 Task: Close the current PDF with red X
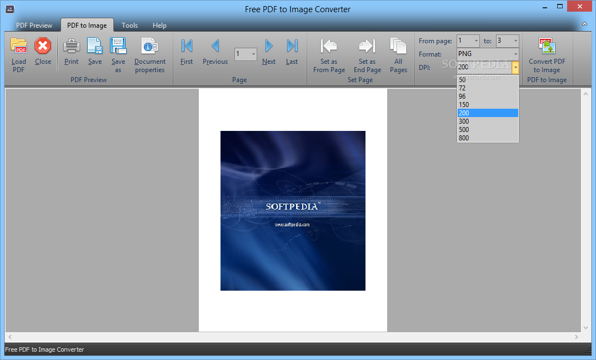click(x=43, y=51)
